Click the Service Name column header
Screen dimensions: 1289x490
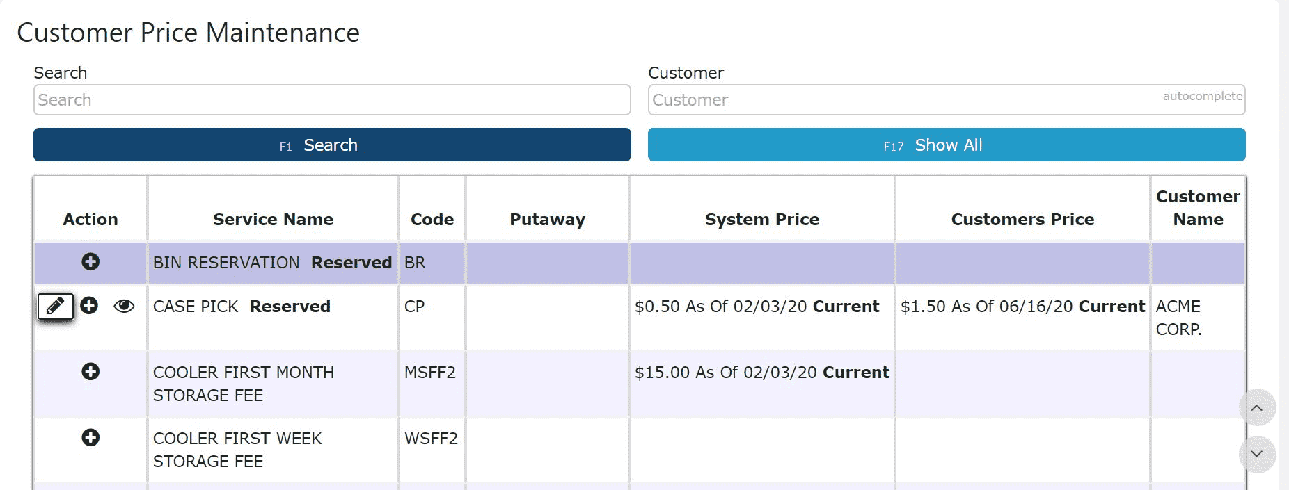click(x=273, y=220)
